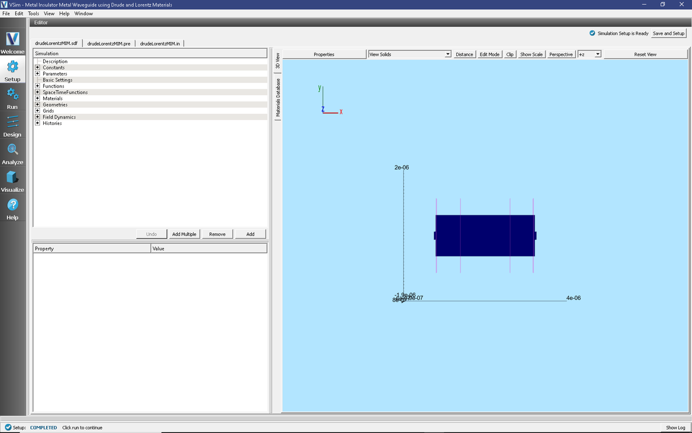Select the Setup gear icon

click(x=12, y=67)
